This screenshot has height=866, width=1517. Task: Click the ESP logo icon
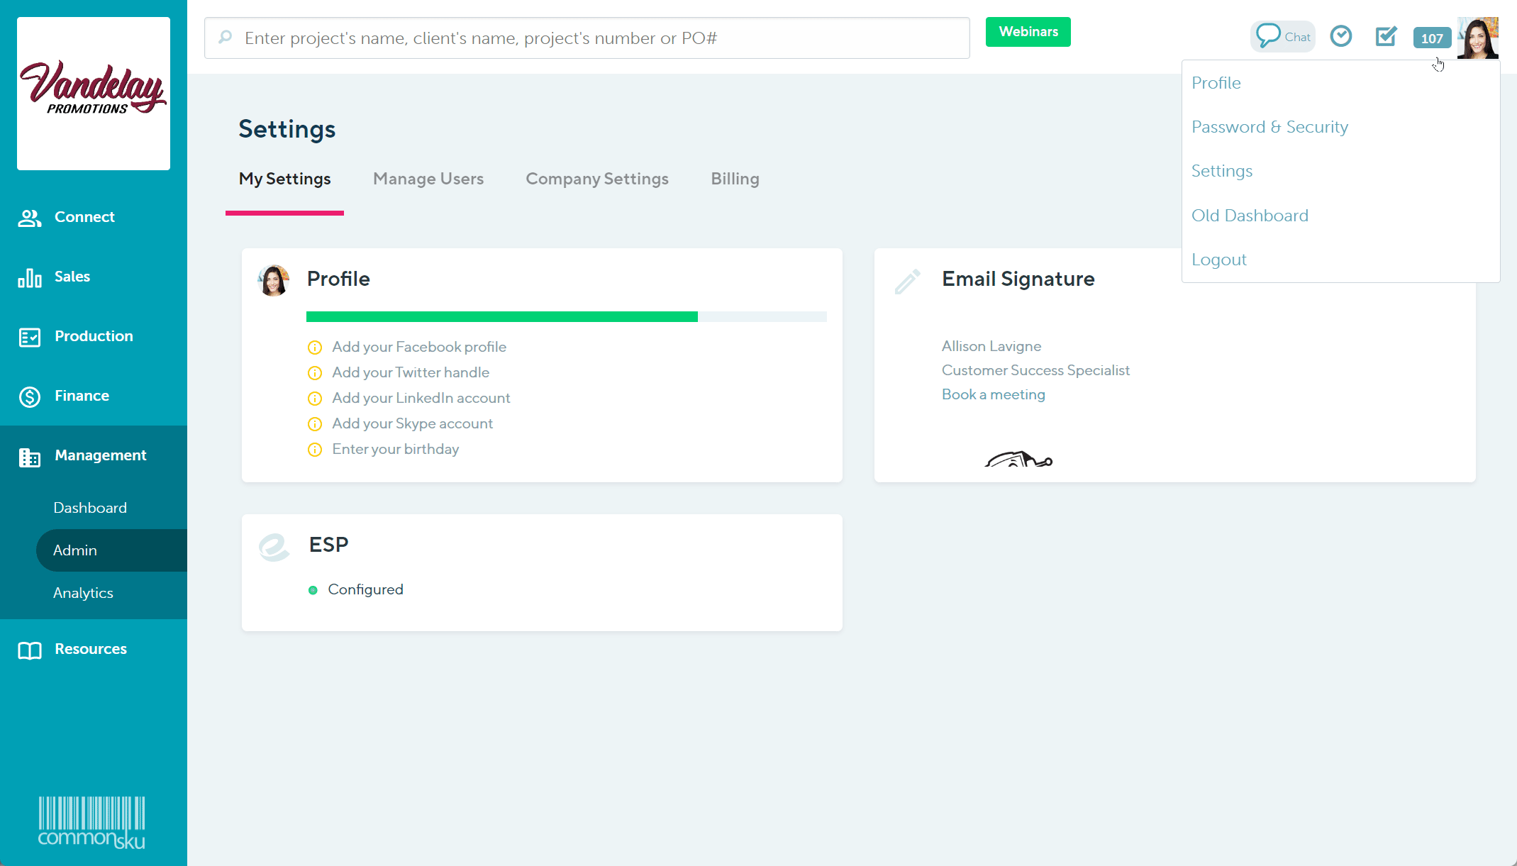click(274, 547)
